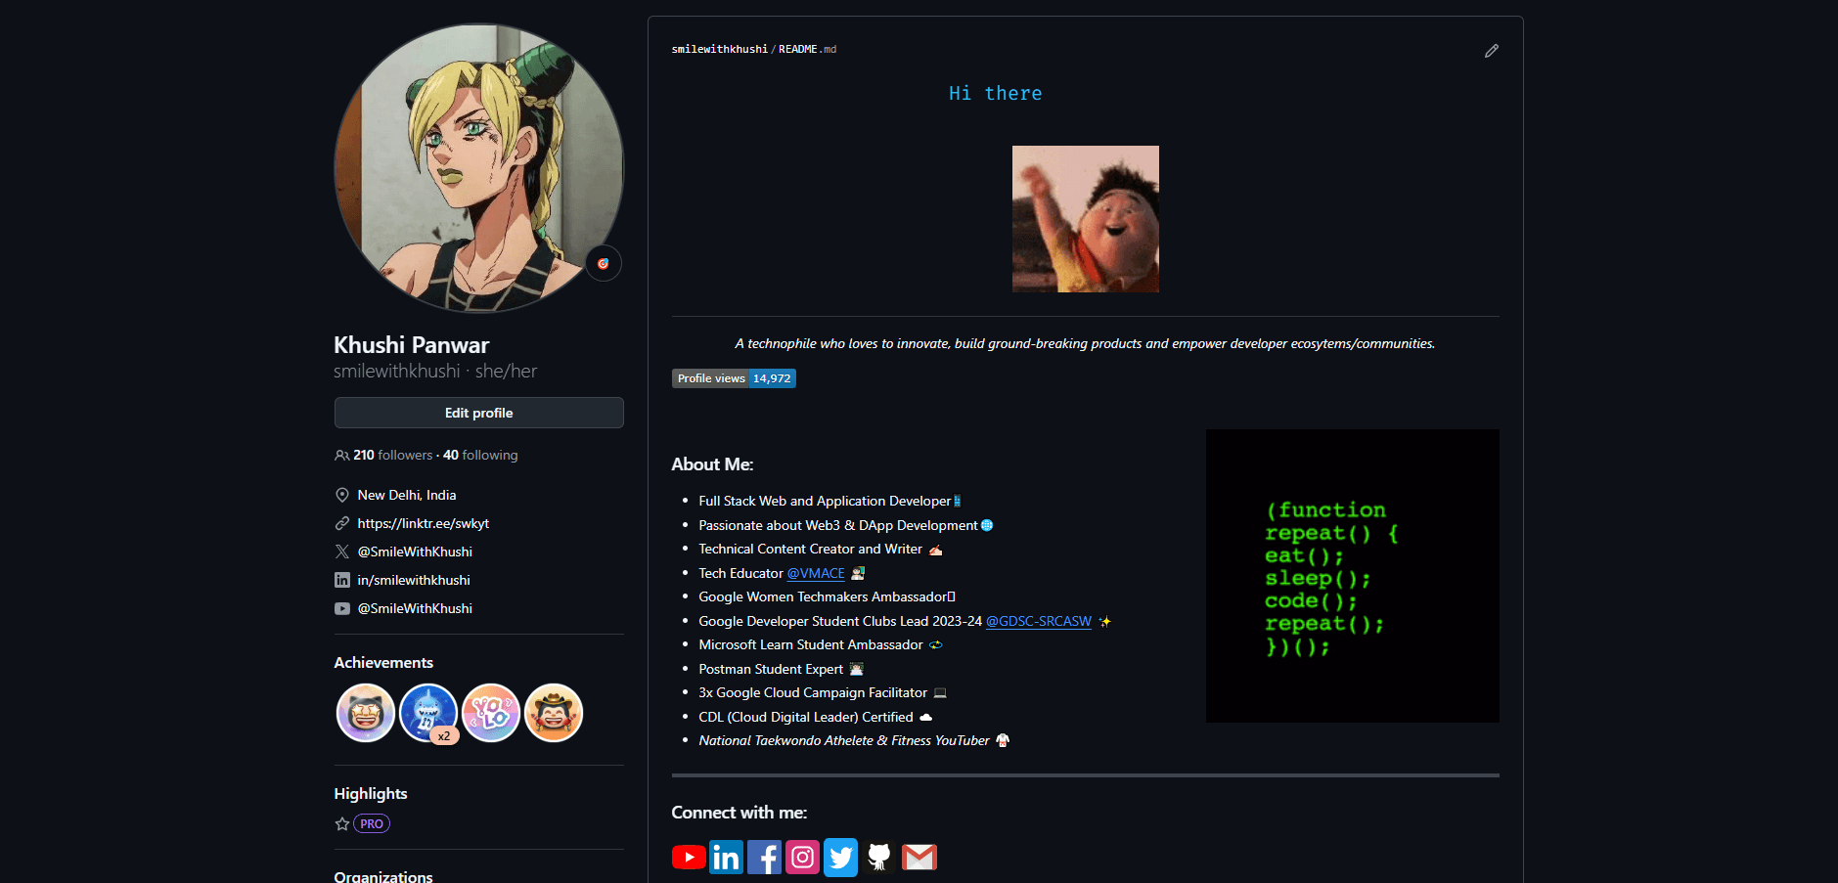Click the GitHub Octocat icon

coord(879,858)
